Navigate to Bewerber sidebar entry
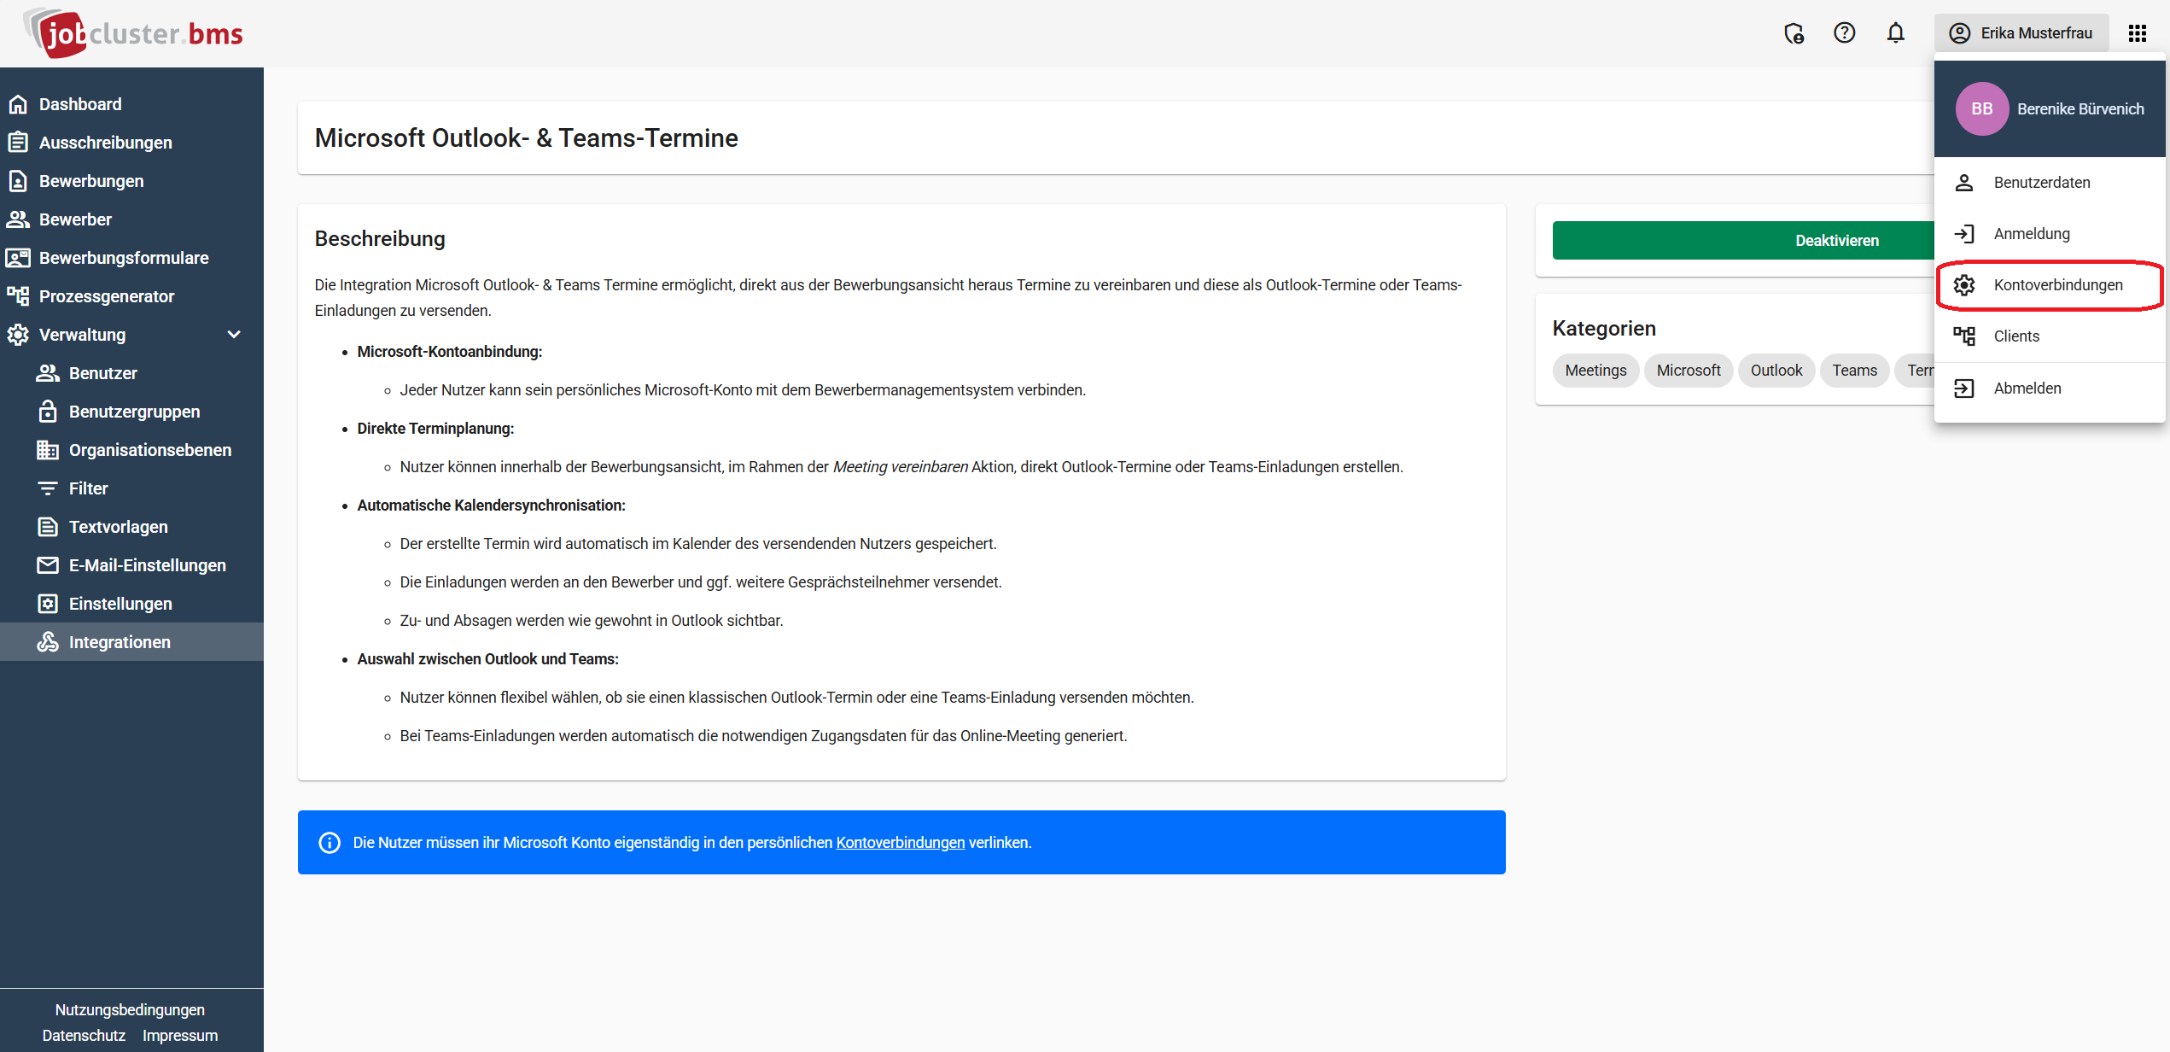Image resolution: width=2170 pixels, height=1052 pixels. tap(131, 219)
